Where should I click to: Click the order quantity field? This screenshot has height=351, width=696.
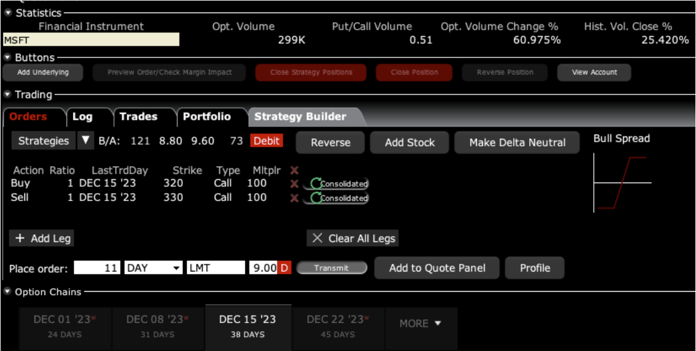(97, 268)
